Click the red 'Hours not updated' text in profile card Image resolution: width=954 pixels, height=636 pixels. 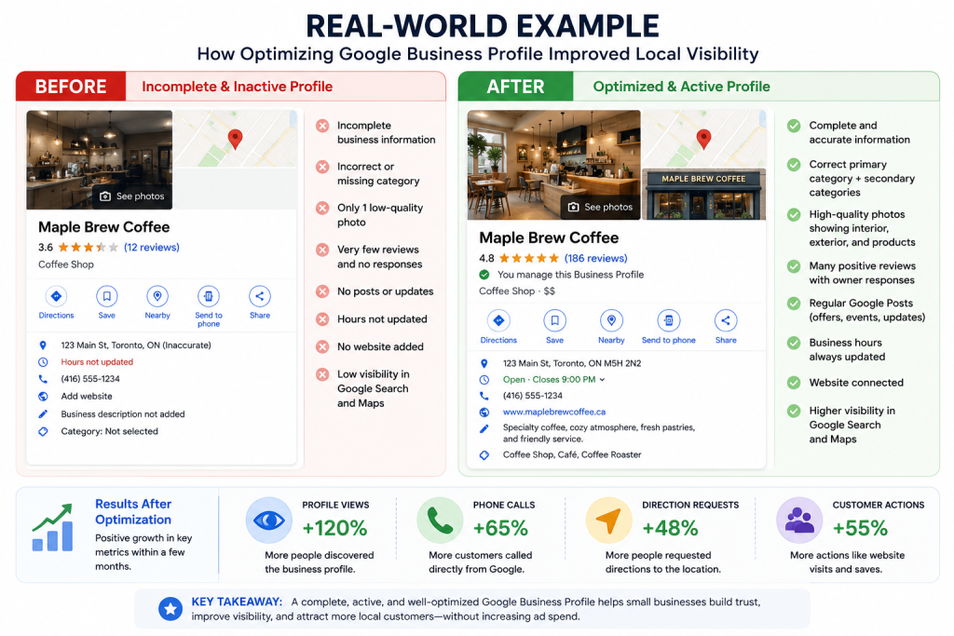(97, 362)
